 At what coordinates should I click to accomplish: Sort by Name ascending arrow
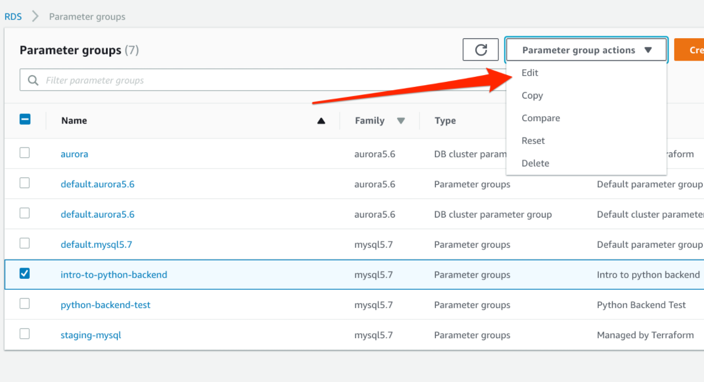(x=321, y=121)
